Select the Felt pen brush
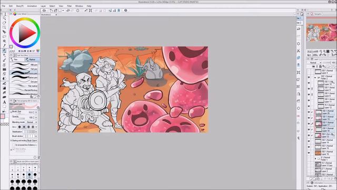Viewport: 337px width, 190px height. (x=24, y=69)
